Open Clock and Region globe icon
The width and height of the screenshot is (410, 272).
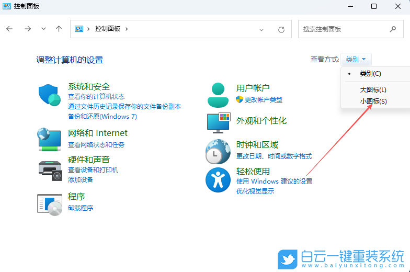[x=218, y=152]
